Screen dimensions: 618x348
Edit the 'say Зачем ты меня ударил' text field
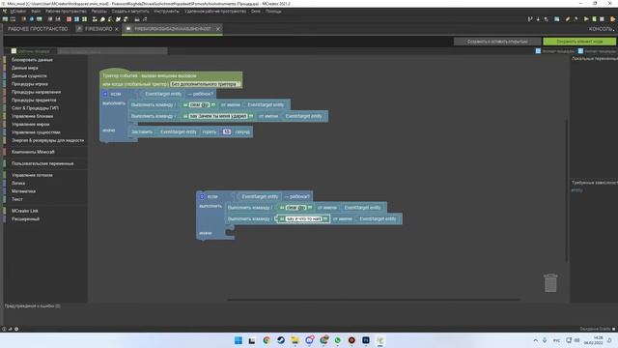coord(218,116)
